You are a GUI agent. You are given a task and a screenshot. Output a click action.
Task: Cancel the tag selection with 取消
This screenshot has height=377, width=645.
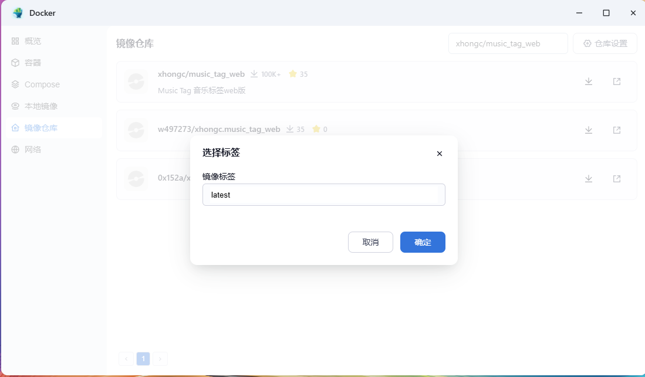pos(371,242)
